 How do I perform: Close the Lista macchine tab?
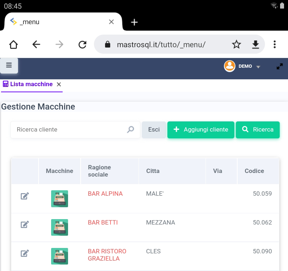coord(59,84)
